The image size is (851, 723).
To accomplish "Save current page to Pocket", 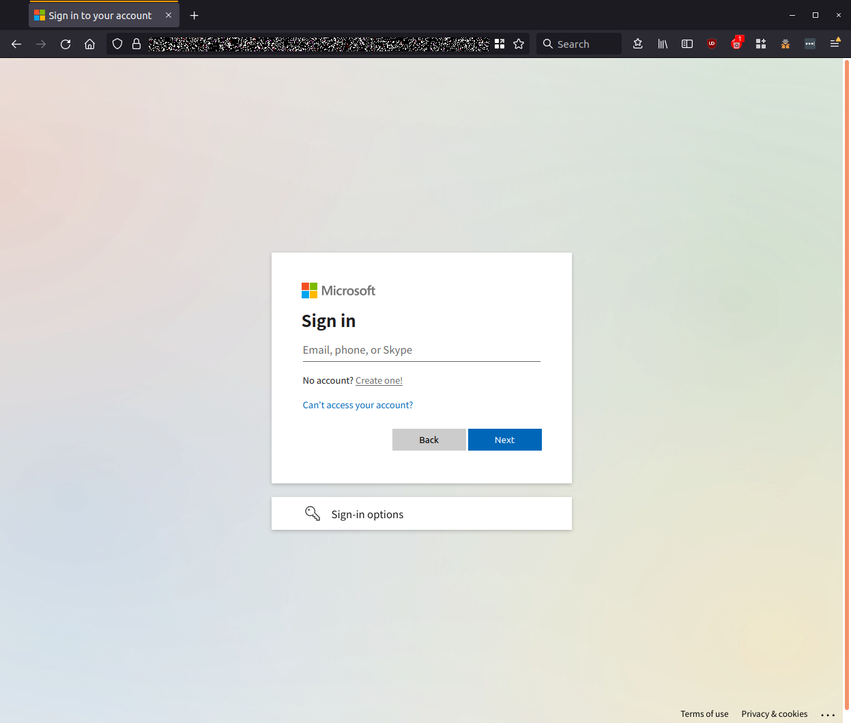I will click(x=637, y=43).
